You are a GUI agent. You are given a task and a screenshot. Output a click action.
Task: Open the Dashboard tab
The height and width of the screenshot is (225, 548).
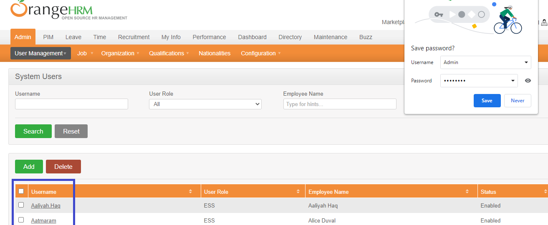pos(253,37)
